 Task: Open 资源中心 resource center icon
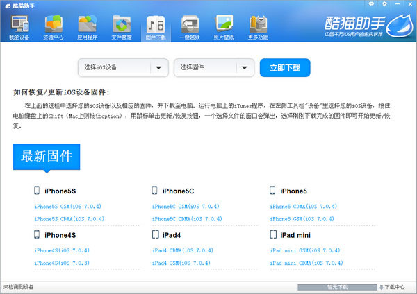click(54, 28)
